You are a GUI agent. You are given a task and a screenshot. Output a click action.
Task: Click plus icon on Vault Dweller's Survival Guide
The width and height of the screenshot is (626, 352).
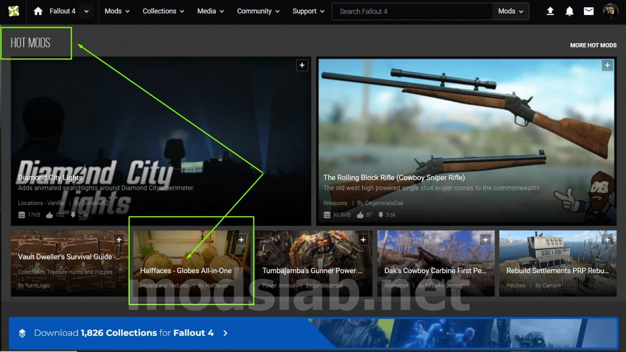click(x=119, y=239)
